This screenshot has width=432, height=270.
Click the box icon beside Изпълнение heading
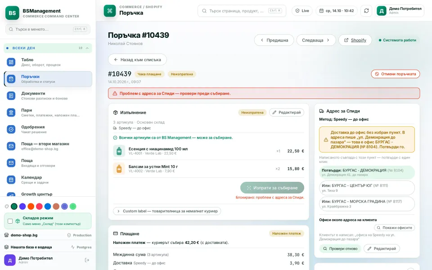pyautogui.click(x=116, y=112)
